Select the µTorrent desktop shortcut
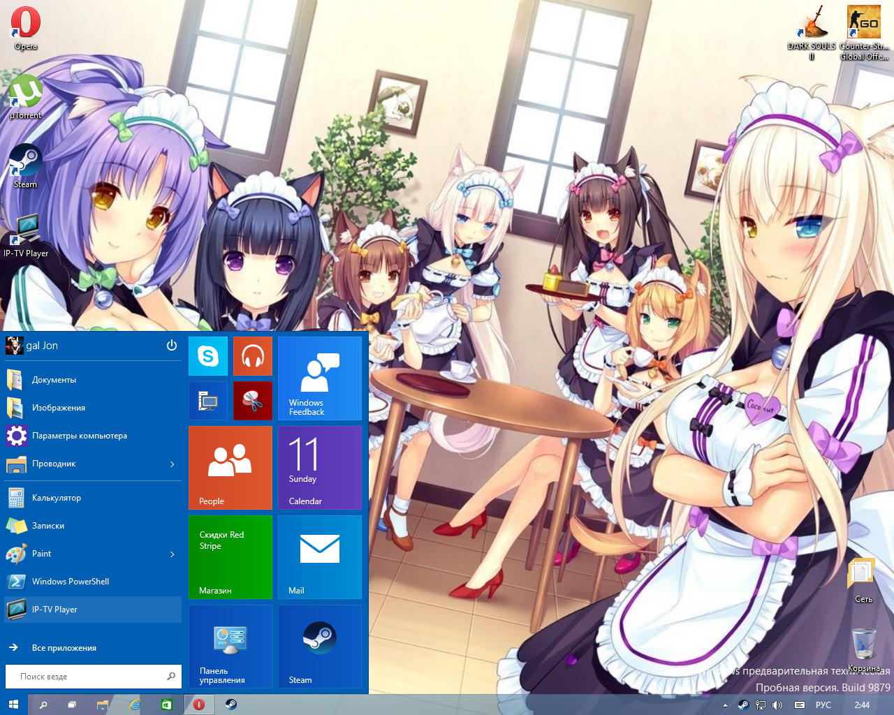Image resolution: width=894 pixels, height=715 pixels. coord(26,97)
